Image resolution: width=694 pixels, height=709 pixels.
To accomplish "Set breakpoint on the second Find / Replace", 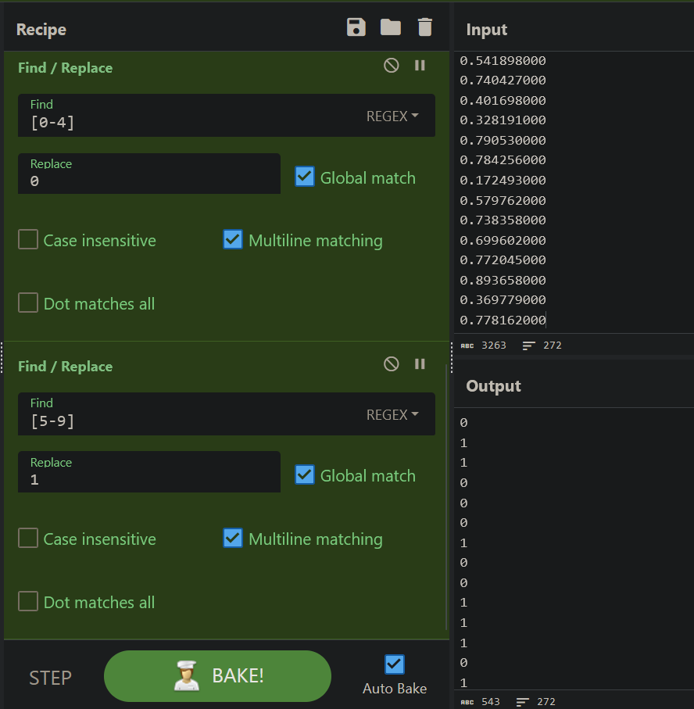I will (x=420, y=364).
